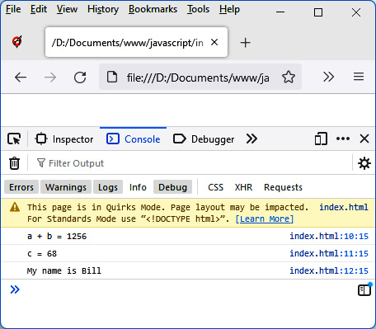This screenshot has height=329, width=376.
Task: Switch to the Debugger tab
Action: (x=204, y=139)
